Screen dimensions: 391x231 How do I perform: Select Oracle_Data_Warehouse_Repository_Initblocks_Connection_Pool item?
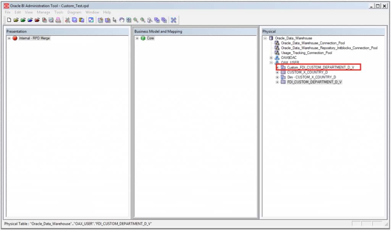coord(329,48)
